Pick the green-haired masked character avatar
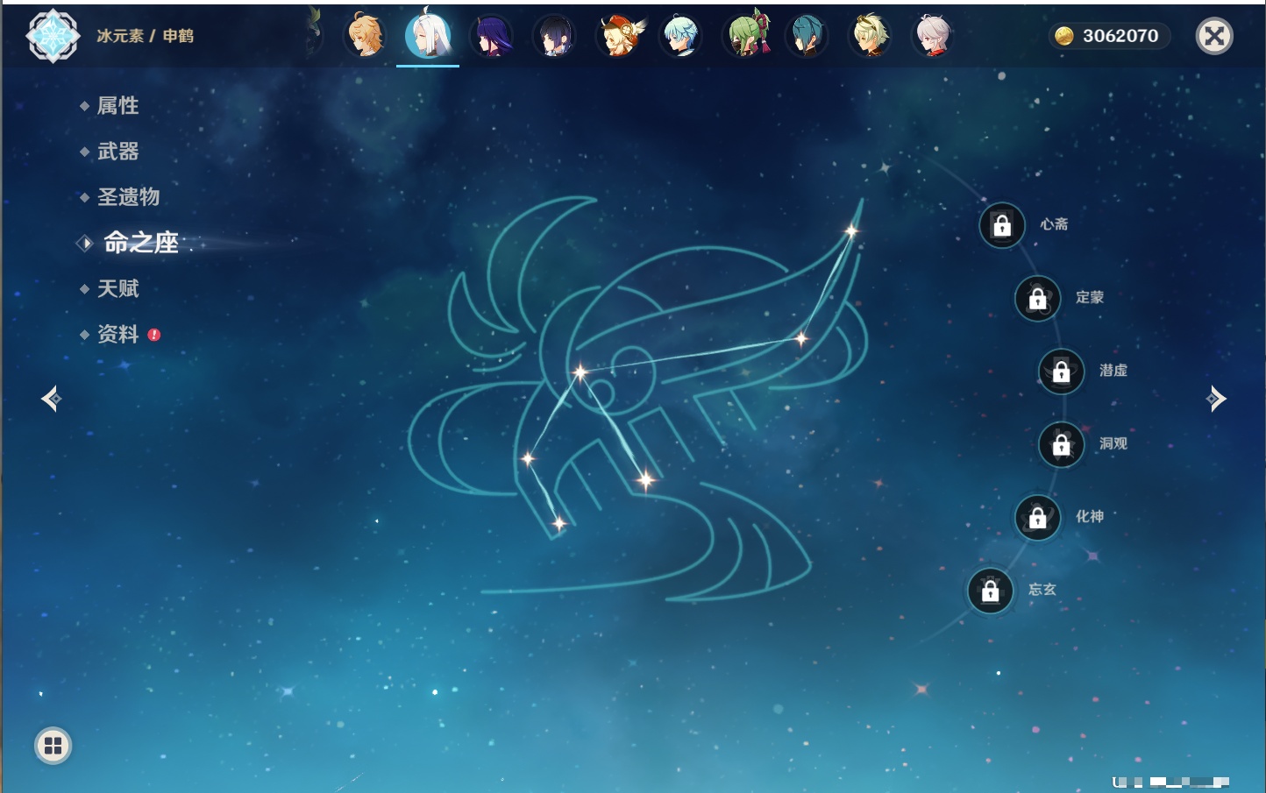1266x793 pixels. pyautogui.click(x=745, y=36)
